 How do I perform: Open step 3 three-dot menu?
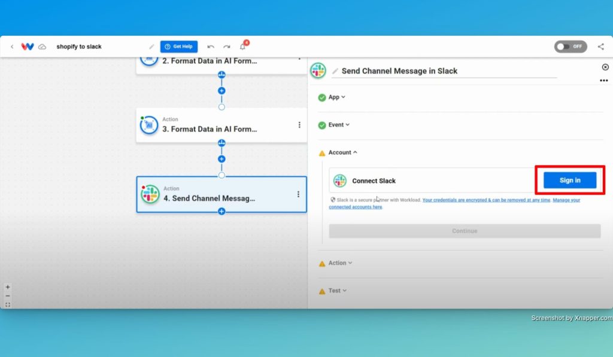tap(299, 125)
